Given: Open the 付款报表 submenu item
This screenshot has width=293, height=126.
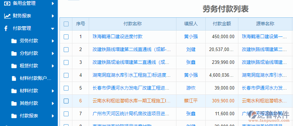Looking at the screenshot, I should pyautogui.click(x=29, y=116).
